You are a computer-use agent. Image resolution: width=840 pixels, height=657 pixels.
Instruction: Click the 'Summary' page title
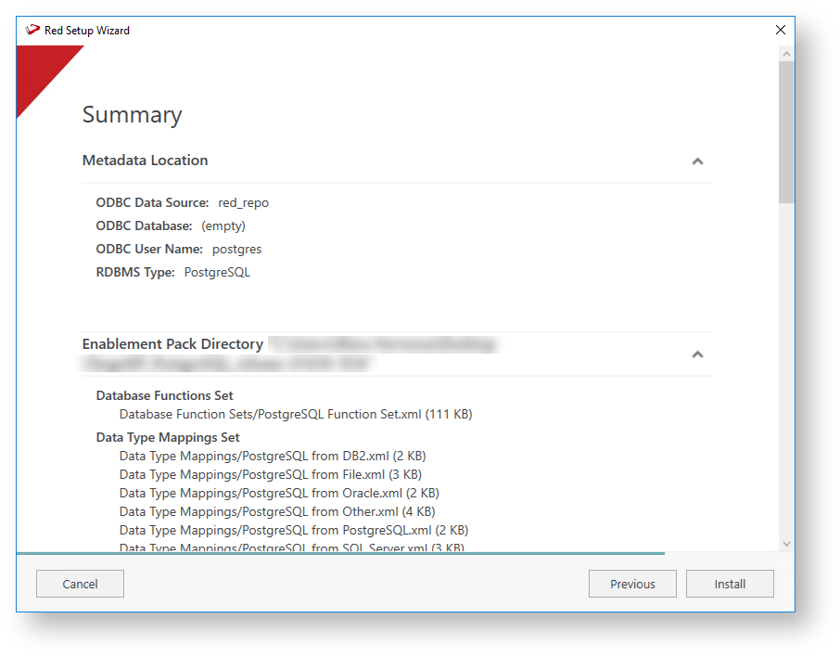[x=133, y=115]
